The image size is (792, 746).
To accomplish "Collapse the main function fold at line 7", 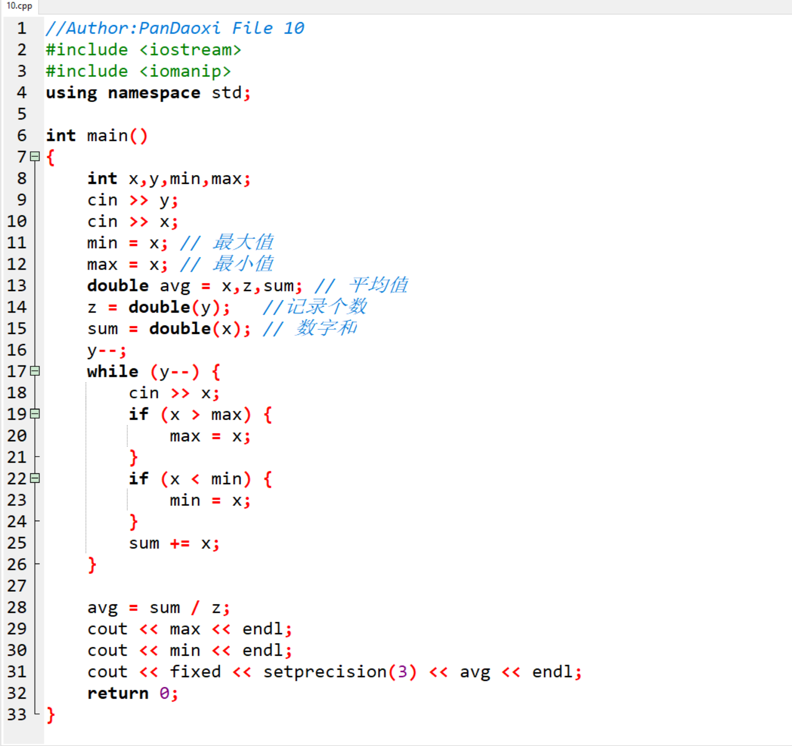I will tap(35, 157).
